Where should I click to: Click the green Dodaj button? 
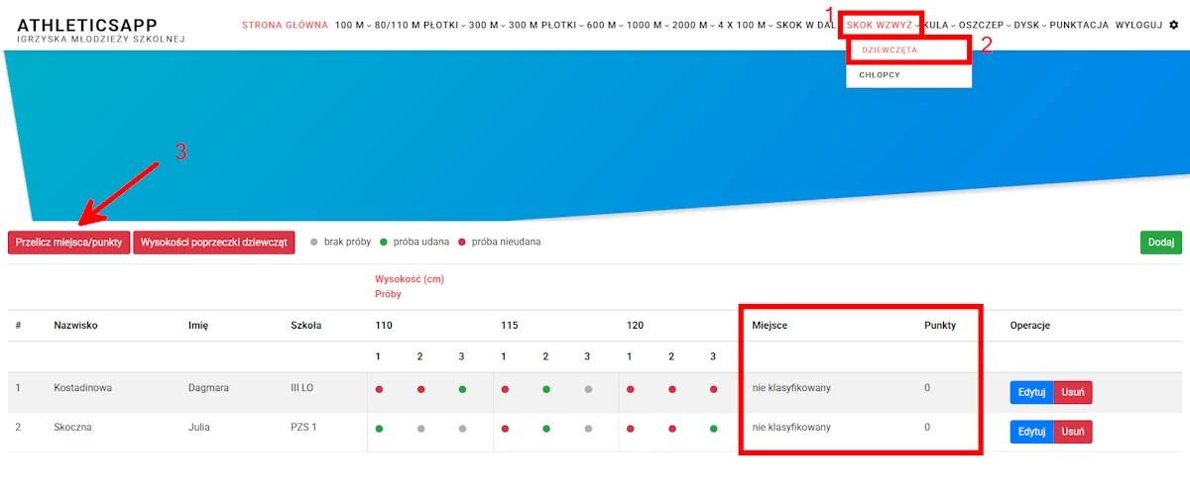click(x=1160, y=242)
